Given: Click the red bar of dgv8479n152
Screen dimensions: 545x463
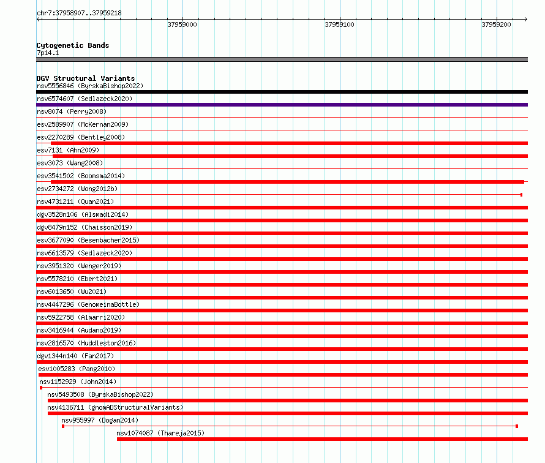Looking at the screenshot, I should [x=282, y=233].
